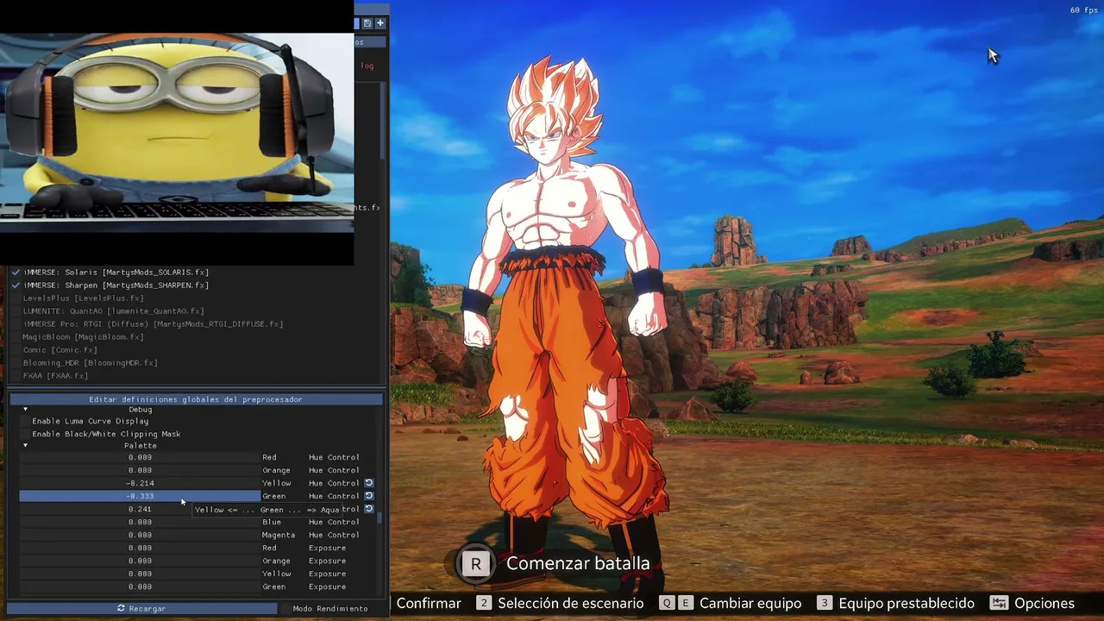The width and height of the screenshot is (1104, 621).
Task: Reset the Yellow Hue Control value
Action: (368, 483)
